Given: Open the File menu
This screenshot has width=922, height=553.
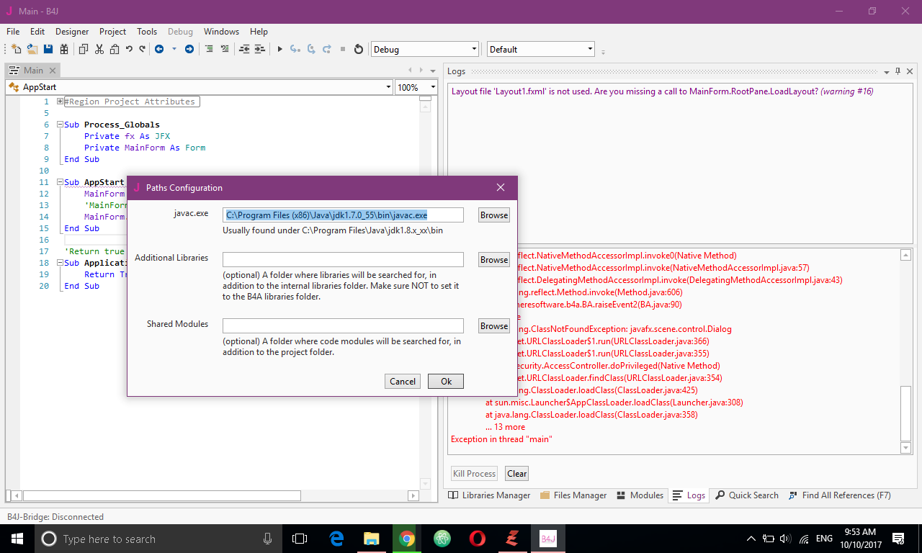Looking at the screenshot, I should tap(13, 32).
